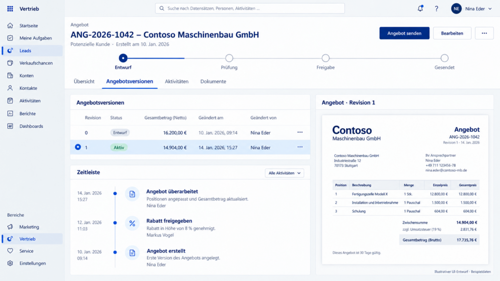Click the Aktivitäten sidebar icon

pos(10,100)
